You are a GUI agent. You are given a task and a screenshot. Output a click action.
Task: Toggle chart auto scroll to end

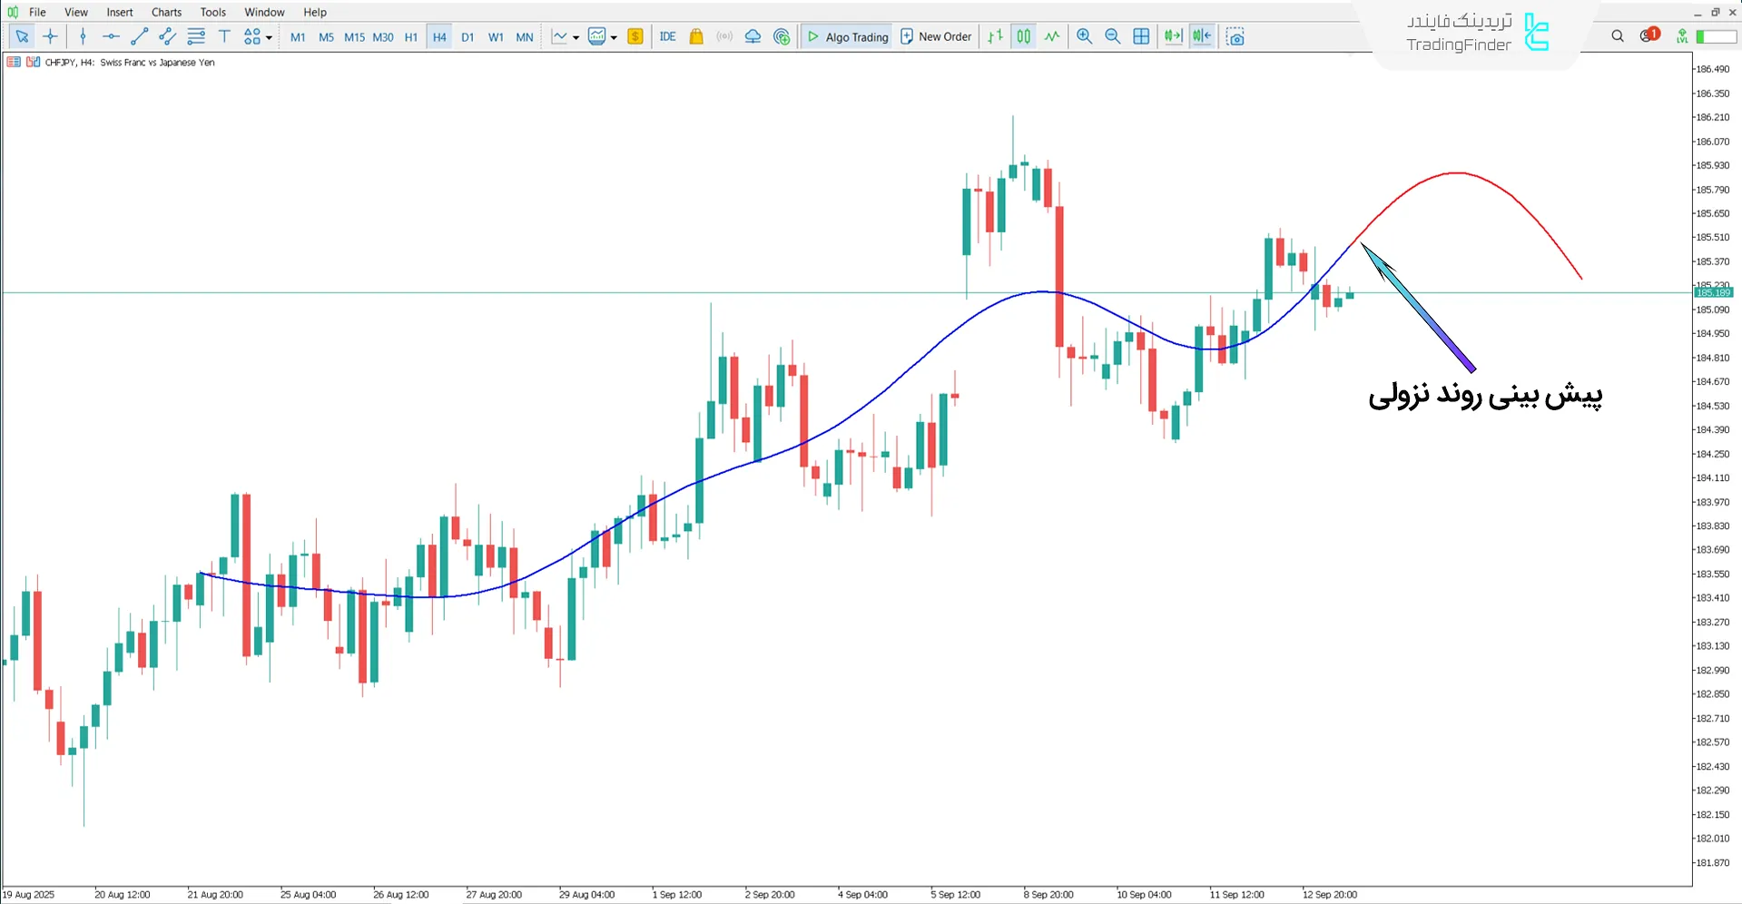[x=1173, y=37]
